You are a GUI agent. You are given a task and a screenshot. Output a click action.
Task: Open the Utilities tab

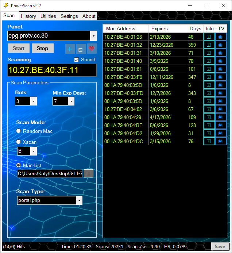[48, 16]
